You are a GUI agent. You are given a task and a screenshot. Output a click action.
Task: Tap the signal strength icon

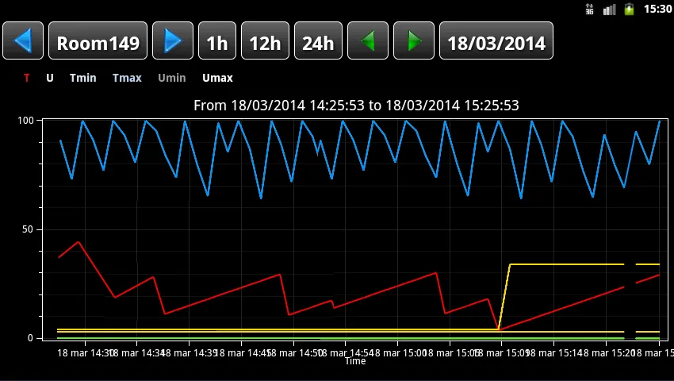[x=609, y=9]
